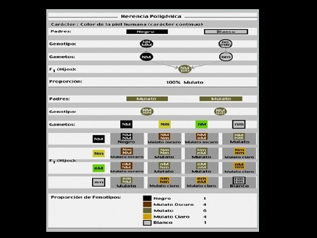
Task: Click the 100% Mulato proportion text
Action: (184, 82)
